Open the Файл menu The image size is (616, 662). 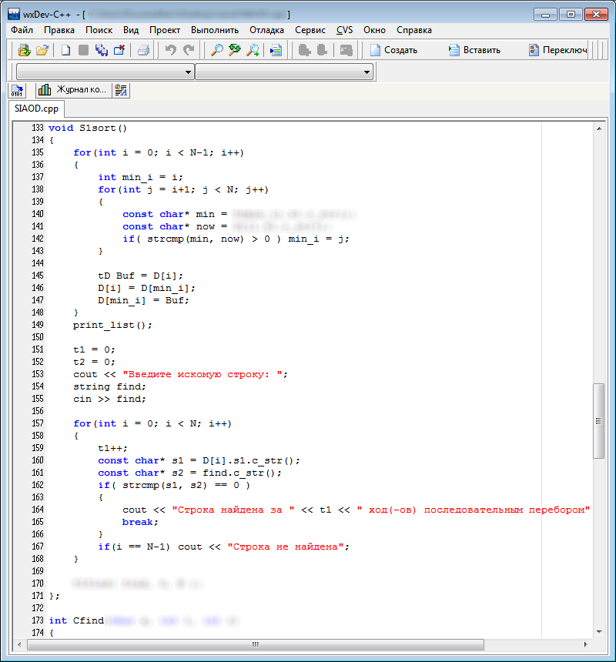(22, 30)
